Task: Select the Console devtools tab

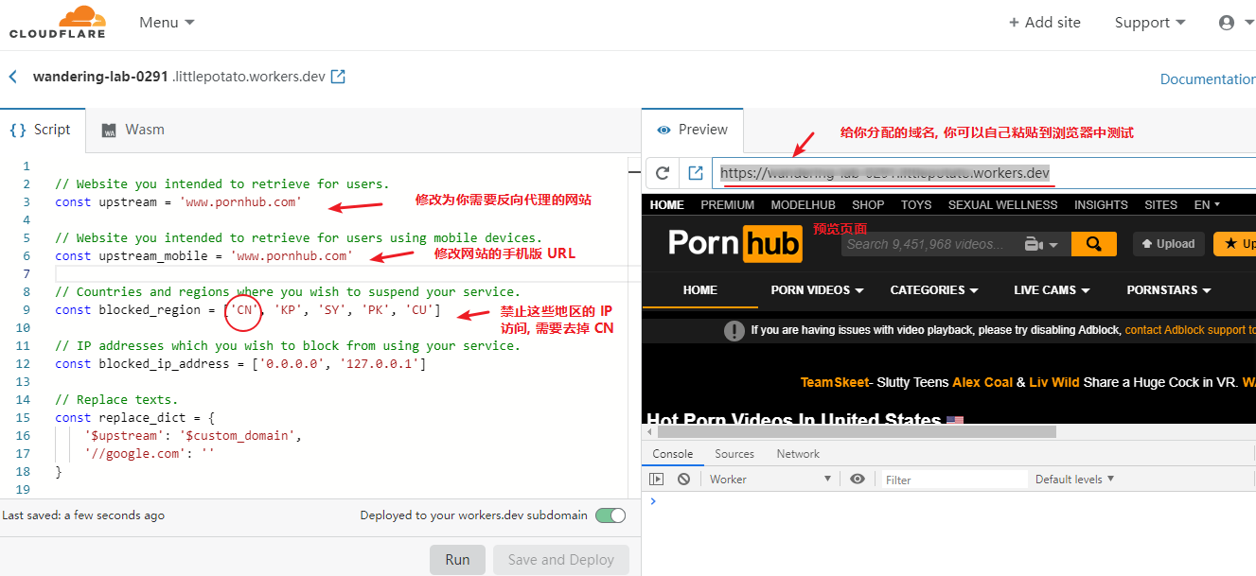Action: [673, 454]
